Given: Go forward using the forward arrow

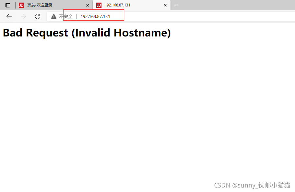Looking at the screenshot, I should coord(23,16).
